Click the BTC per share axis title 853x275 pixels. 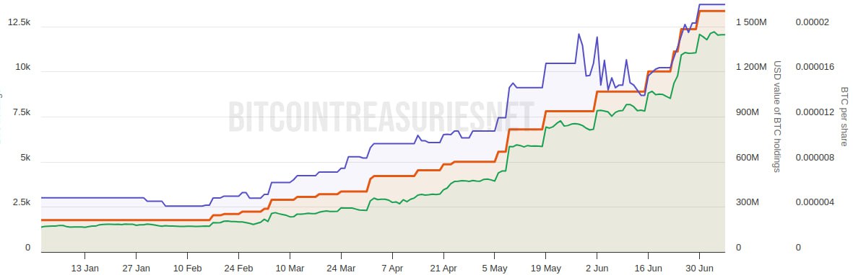tap(844, 116)
